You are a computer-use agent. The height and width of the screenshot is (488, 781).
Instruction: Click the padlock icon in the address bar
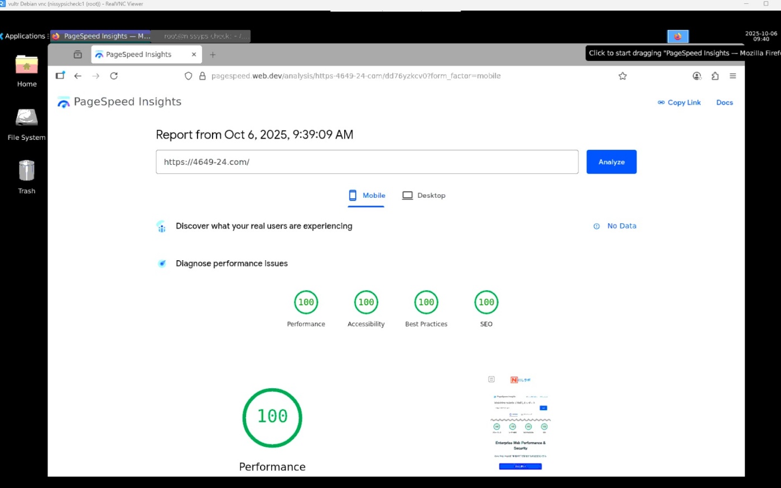point(202,76)
